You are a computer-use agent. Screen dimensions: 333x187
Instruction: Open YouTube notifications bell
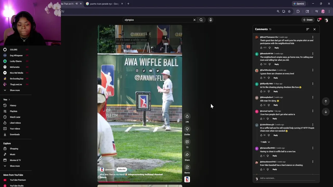(319, 20)
